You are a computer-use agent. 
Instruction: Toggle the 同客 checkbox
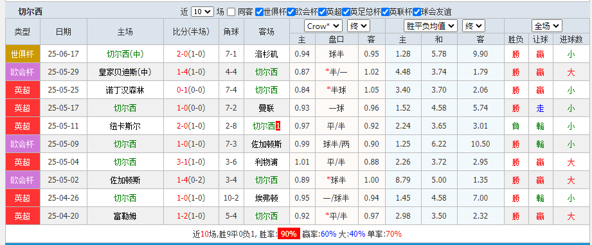231,12
